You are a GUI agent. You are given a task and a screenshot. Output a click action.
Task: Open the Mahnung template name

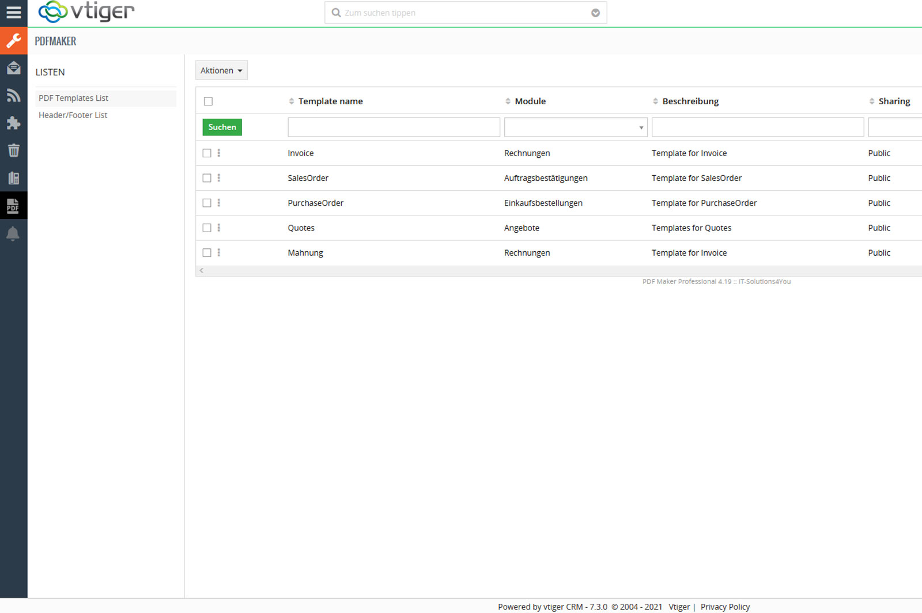click(305, 253)
